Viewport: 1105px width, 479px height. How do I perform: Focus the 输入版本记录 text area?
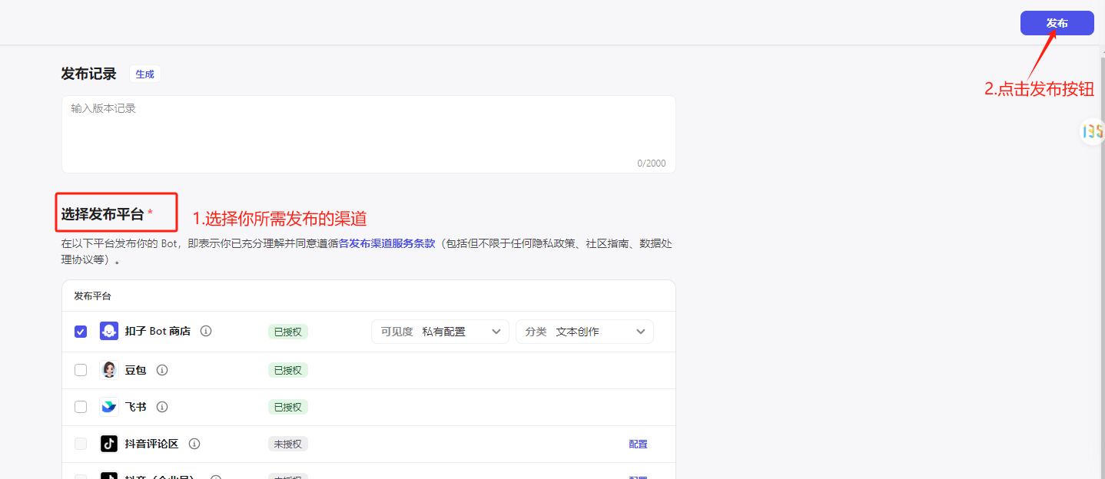tap(368, 134)
